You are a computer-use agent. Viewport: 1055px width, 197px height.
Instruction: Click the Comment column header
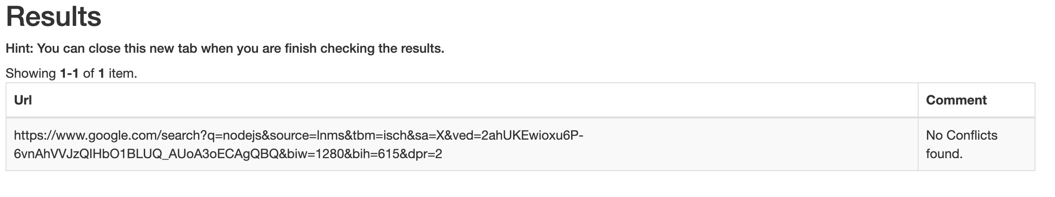click(x=956, y=100)
